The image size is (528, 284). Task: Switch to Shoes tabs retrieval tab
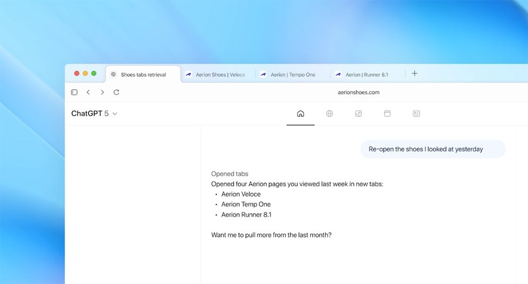click(143, 75)
